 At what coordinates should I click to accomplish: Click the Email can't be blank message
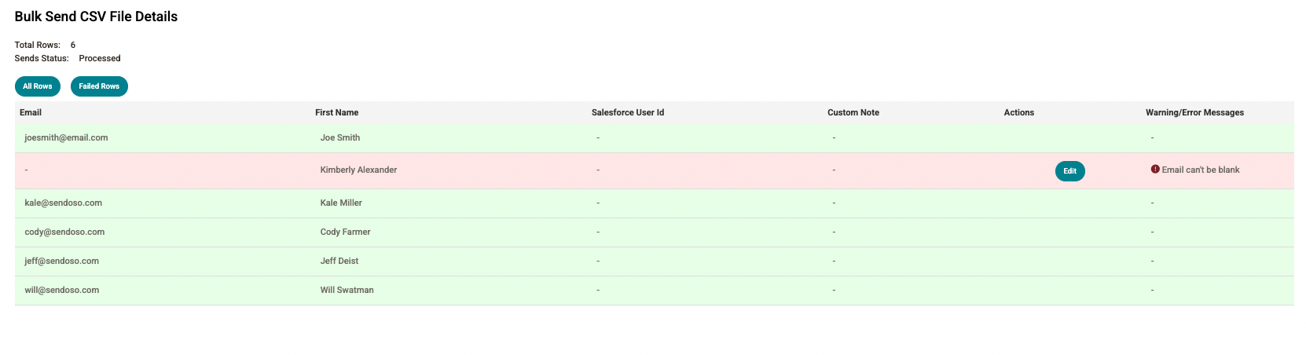[x=1201, y=170]
